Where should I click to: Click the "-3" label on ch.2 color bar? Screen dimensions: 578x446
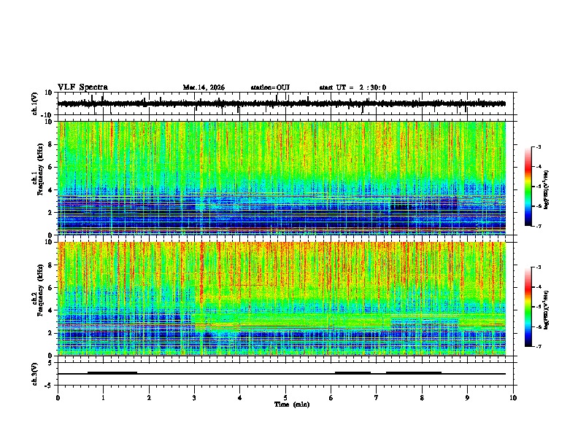pos(538,267)
